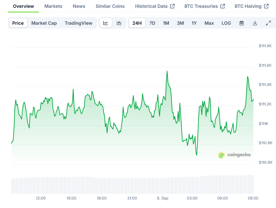Open BTC Treasuries external link
276x208 pixels.
pos(205,6)
